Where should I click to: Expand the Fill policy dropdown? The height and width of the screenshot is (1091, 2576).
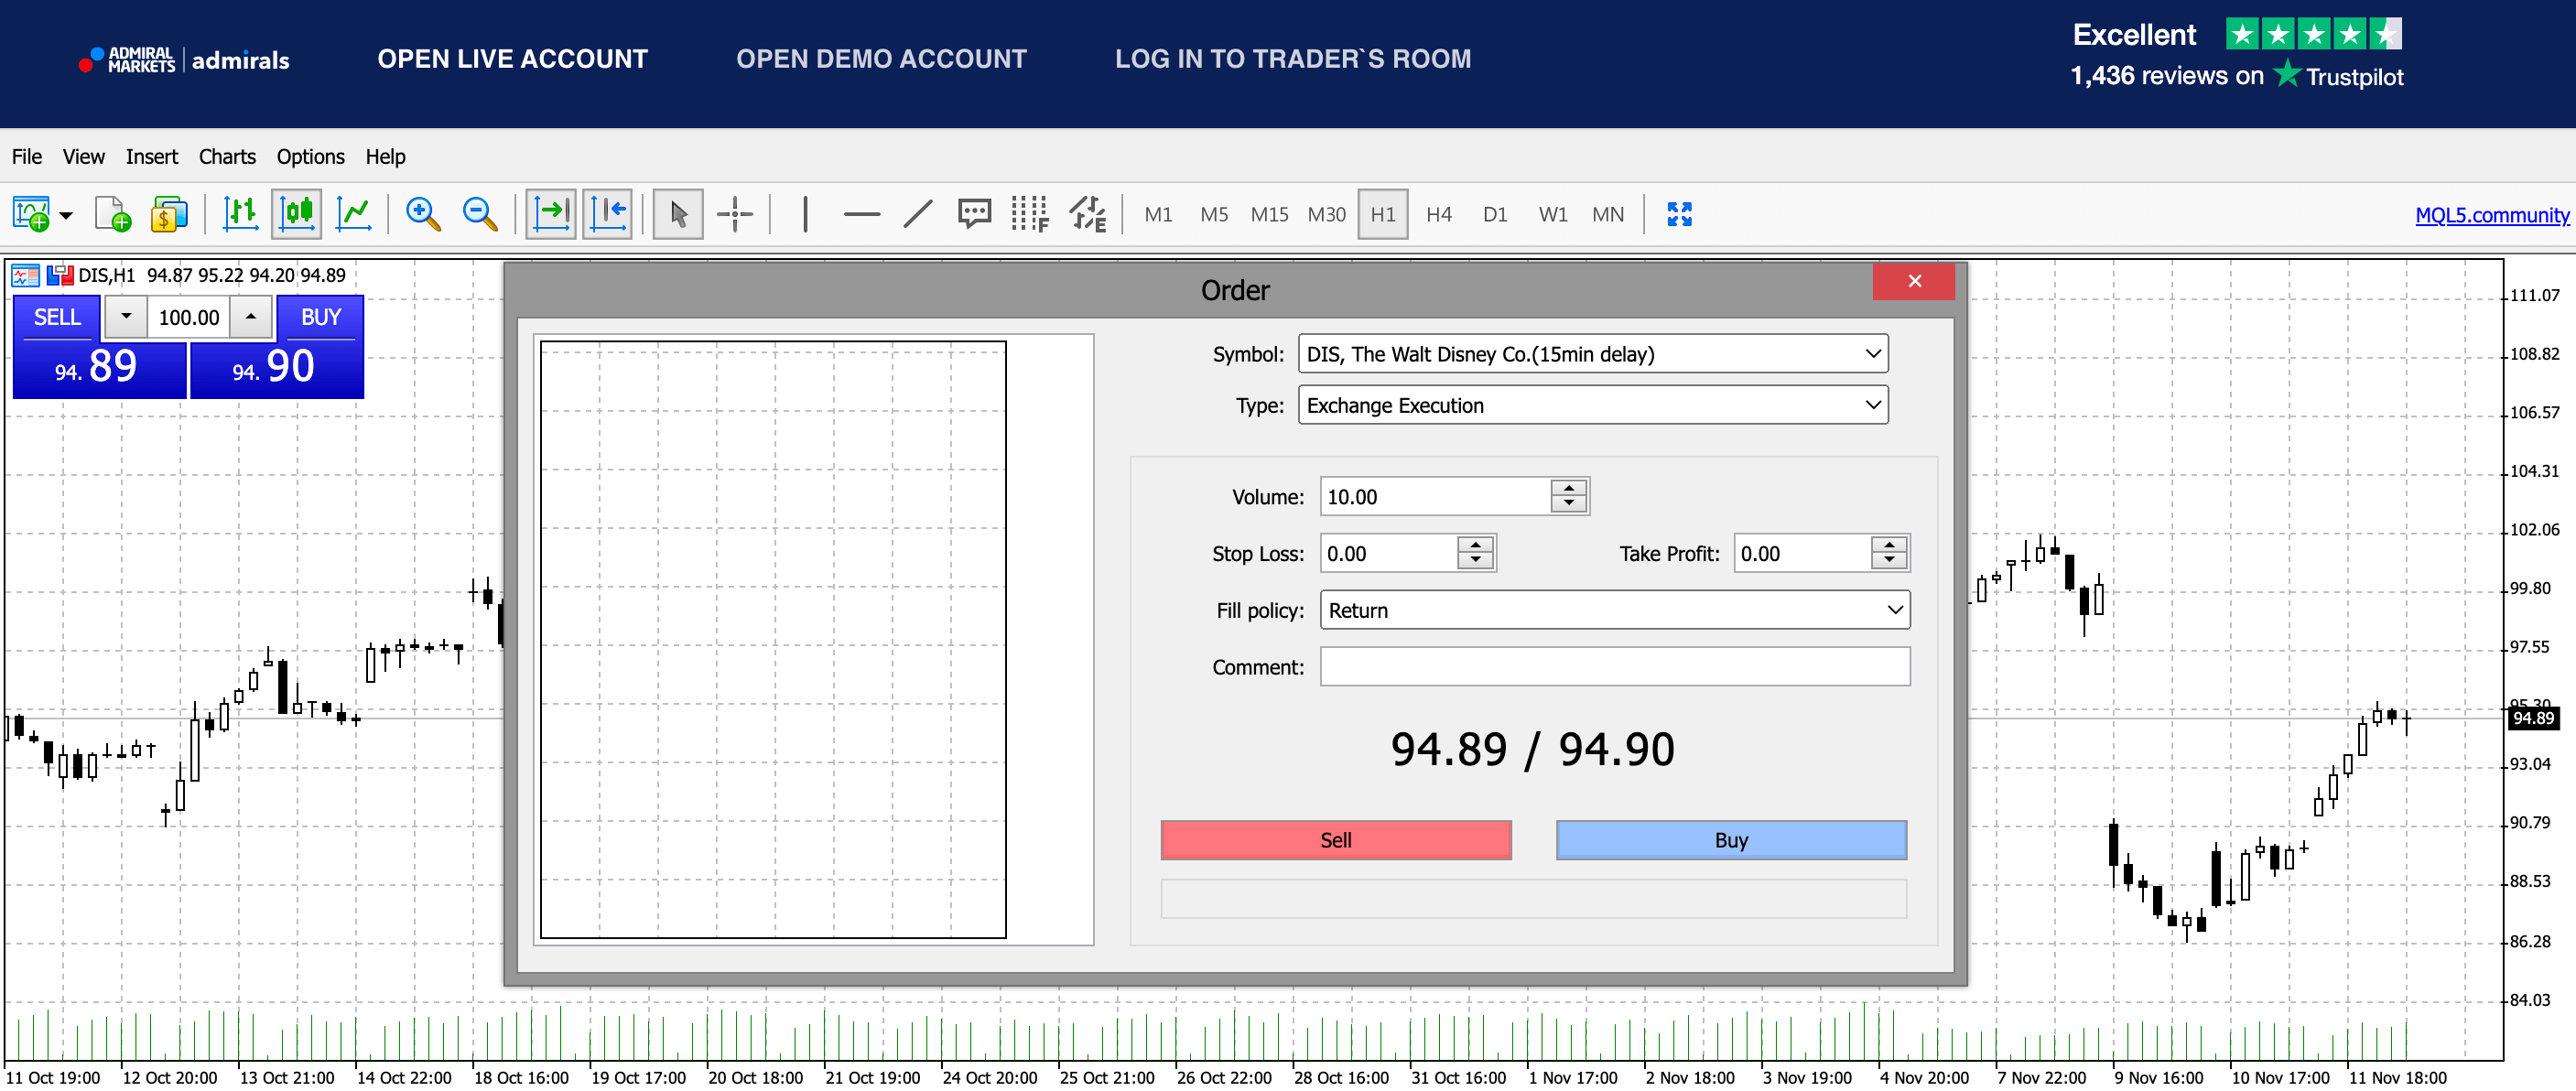[1895, 610]
